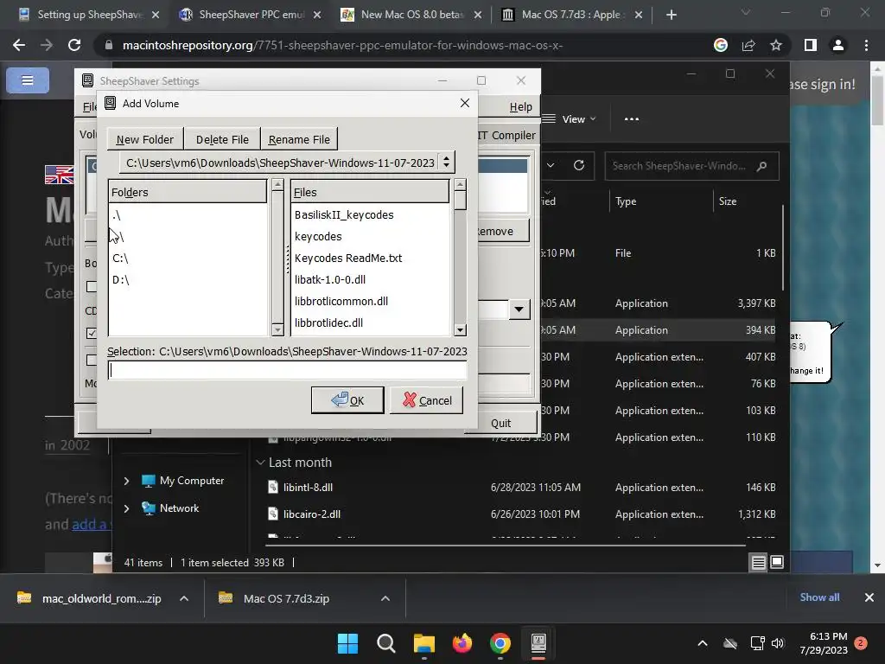This screenshot has height=664, width=885.
Task: Open a new browser tab
Action: click(671, 16)
